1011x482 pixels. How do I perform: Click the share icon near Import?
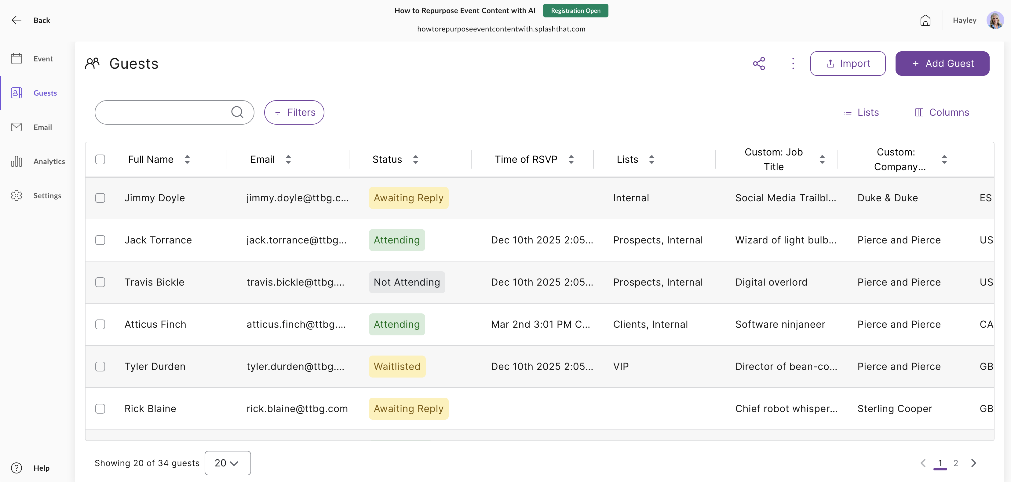[x=759, y=64]
